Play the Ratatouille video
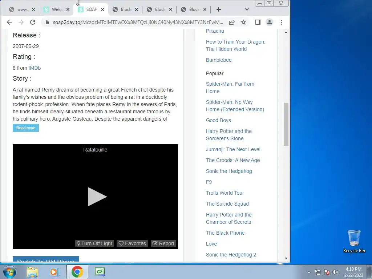This screenshot has width=372, height=279. click(x=97, y=197)
